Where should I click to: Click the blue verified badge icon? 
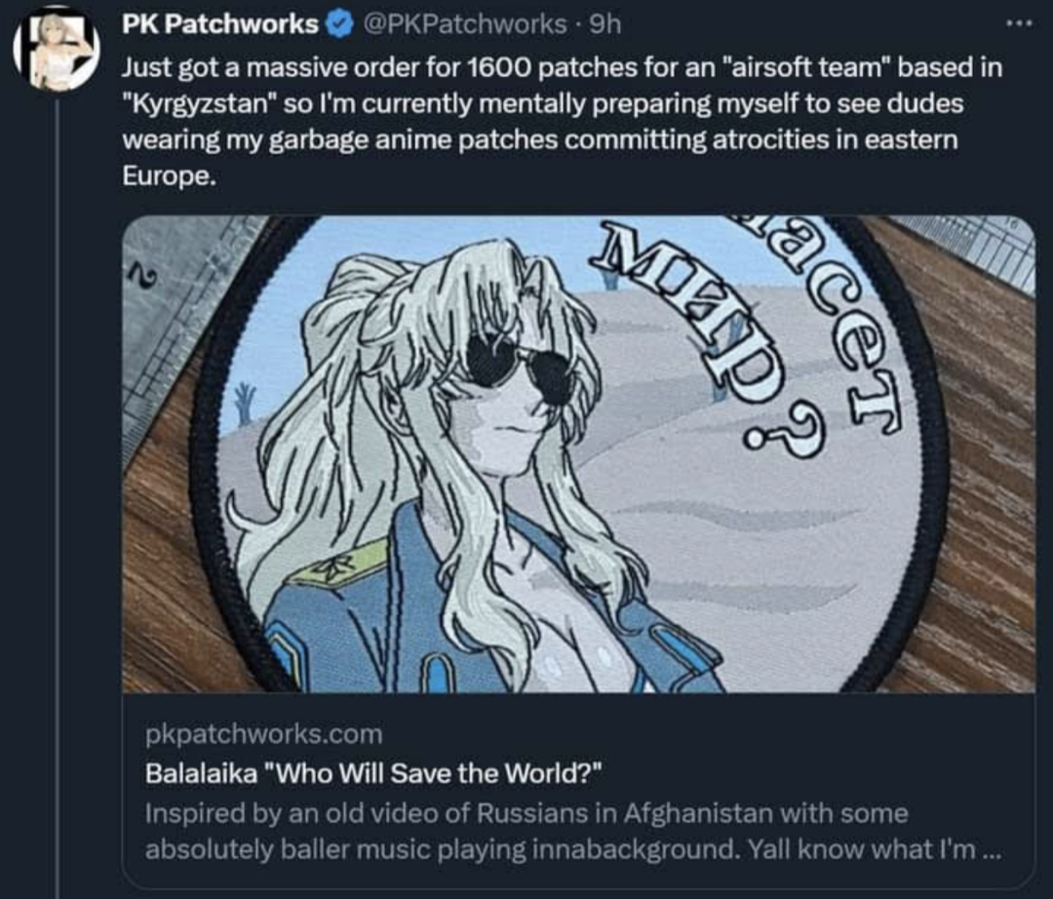click(339, 25)
